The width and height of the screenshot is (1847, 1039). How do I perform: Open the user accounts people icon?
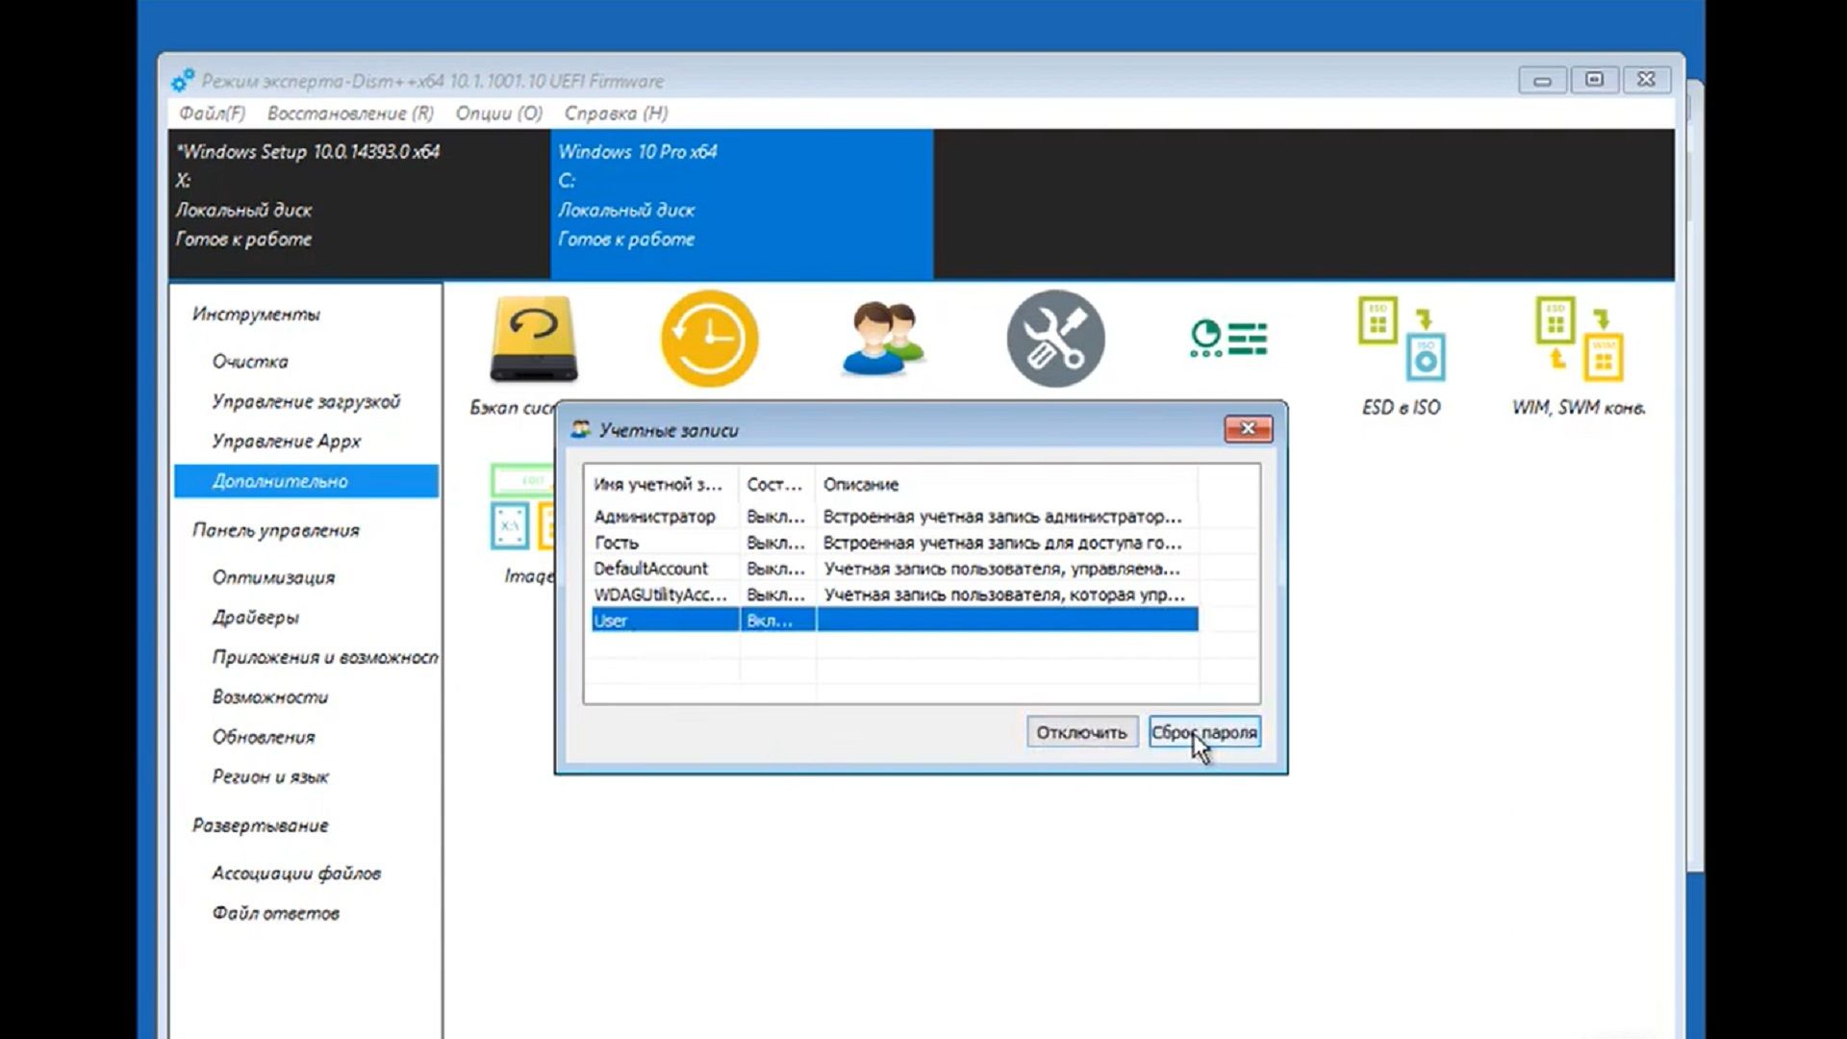[882, 339]
